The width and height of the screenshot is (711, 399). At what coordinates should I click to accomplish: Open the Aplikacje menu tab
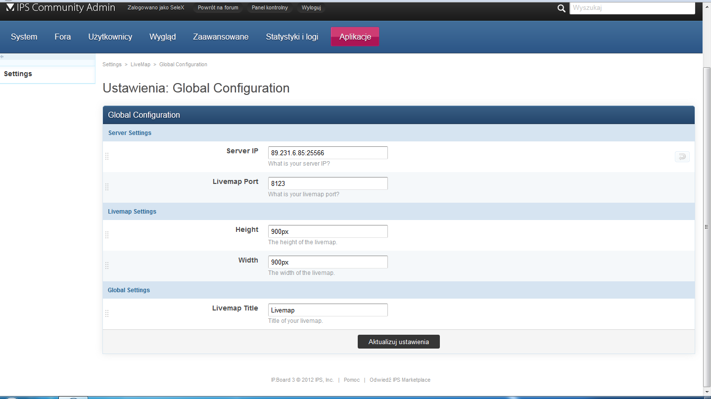click(355, 37)
